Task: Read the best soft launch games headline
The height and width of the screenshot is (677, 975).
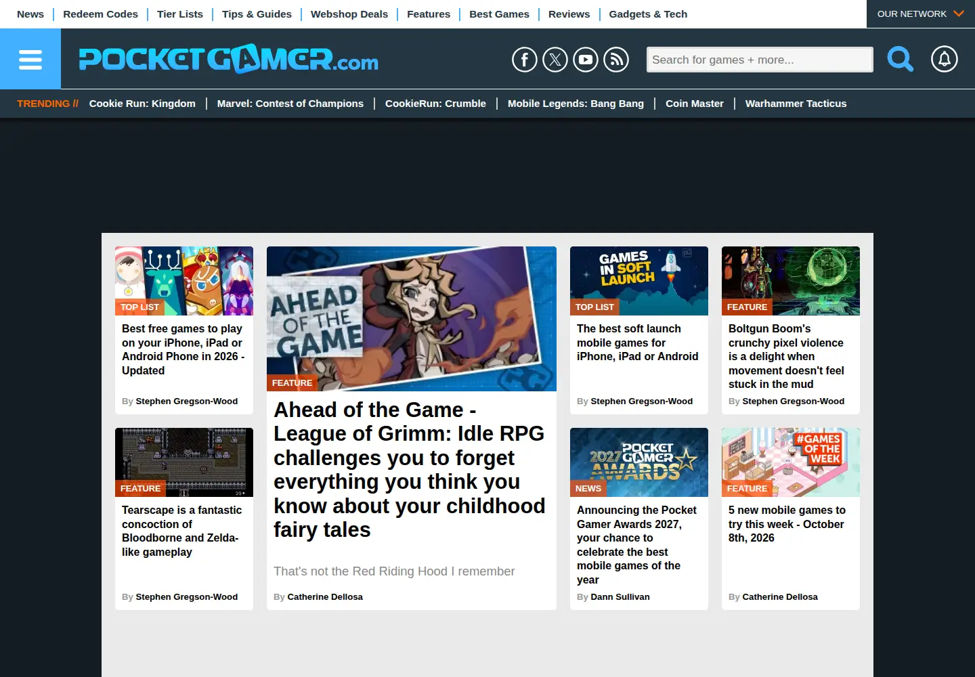Action: [x=637, y=343]
